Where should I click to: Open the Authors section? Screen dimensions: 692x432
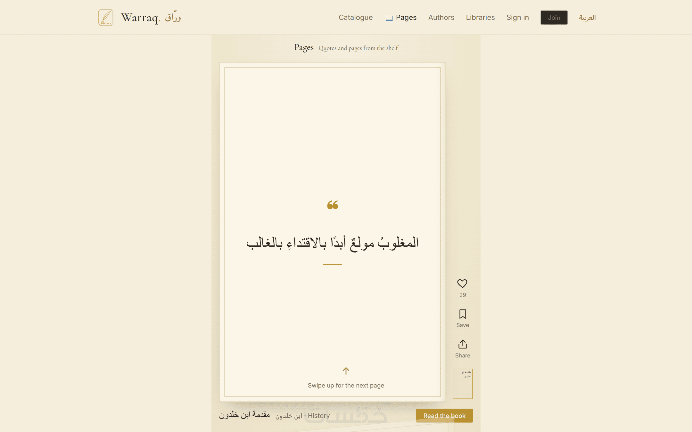click(x=441, y=17)
